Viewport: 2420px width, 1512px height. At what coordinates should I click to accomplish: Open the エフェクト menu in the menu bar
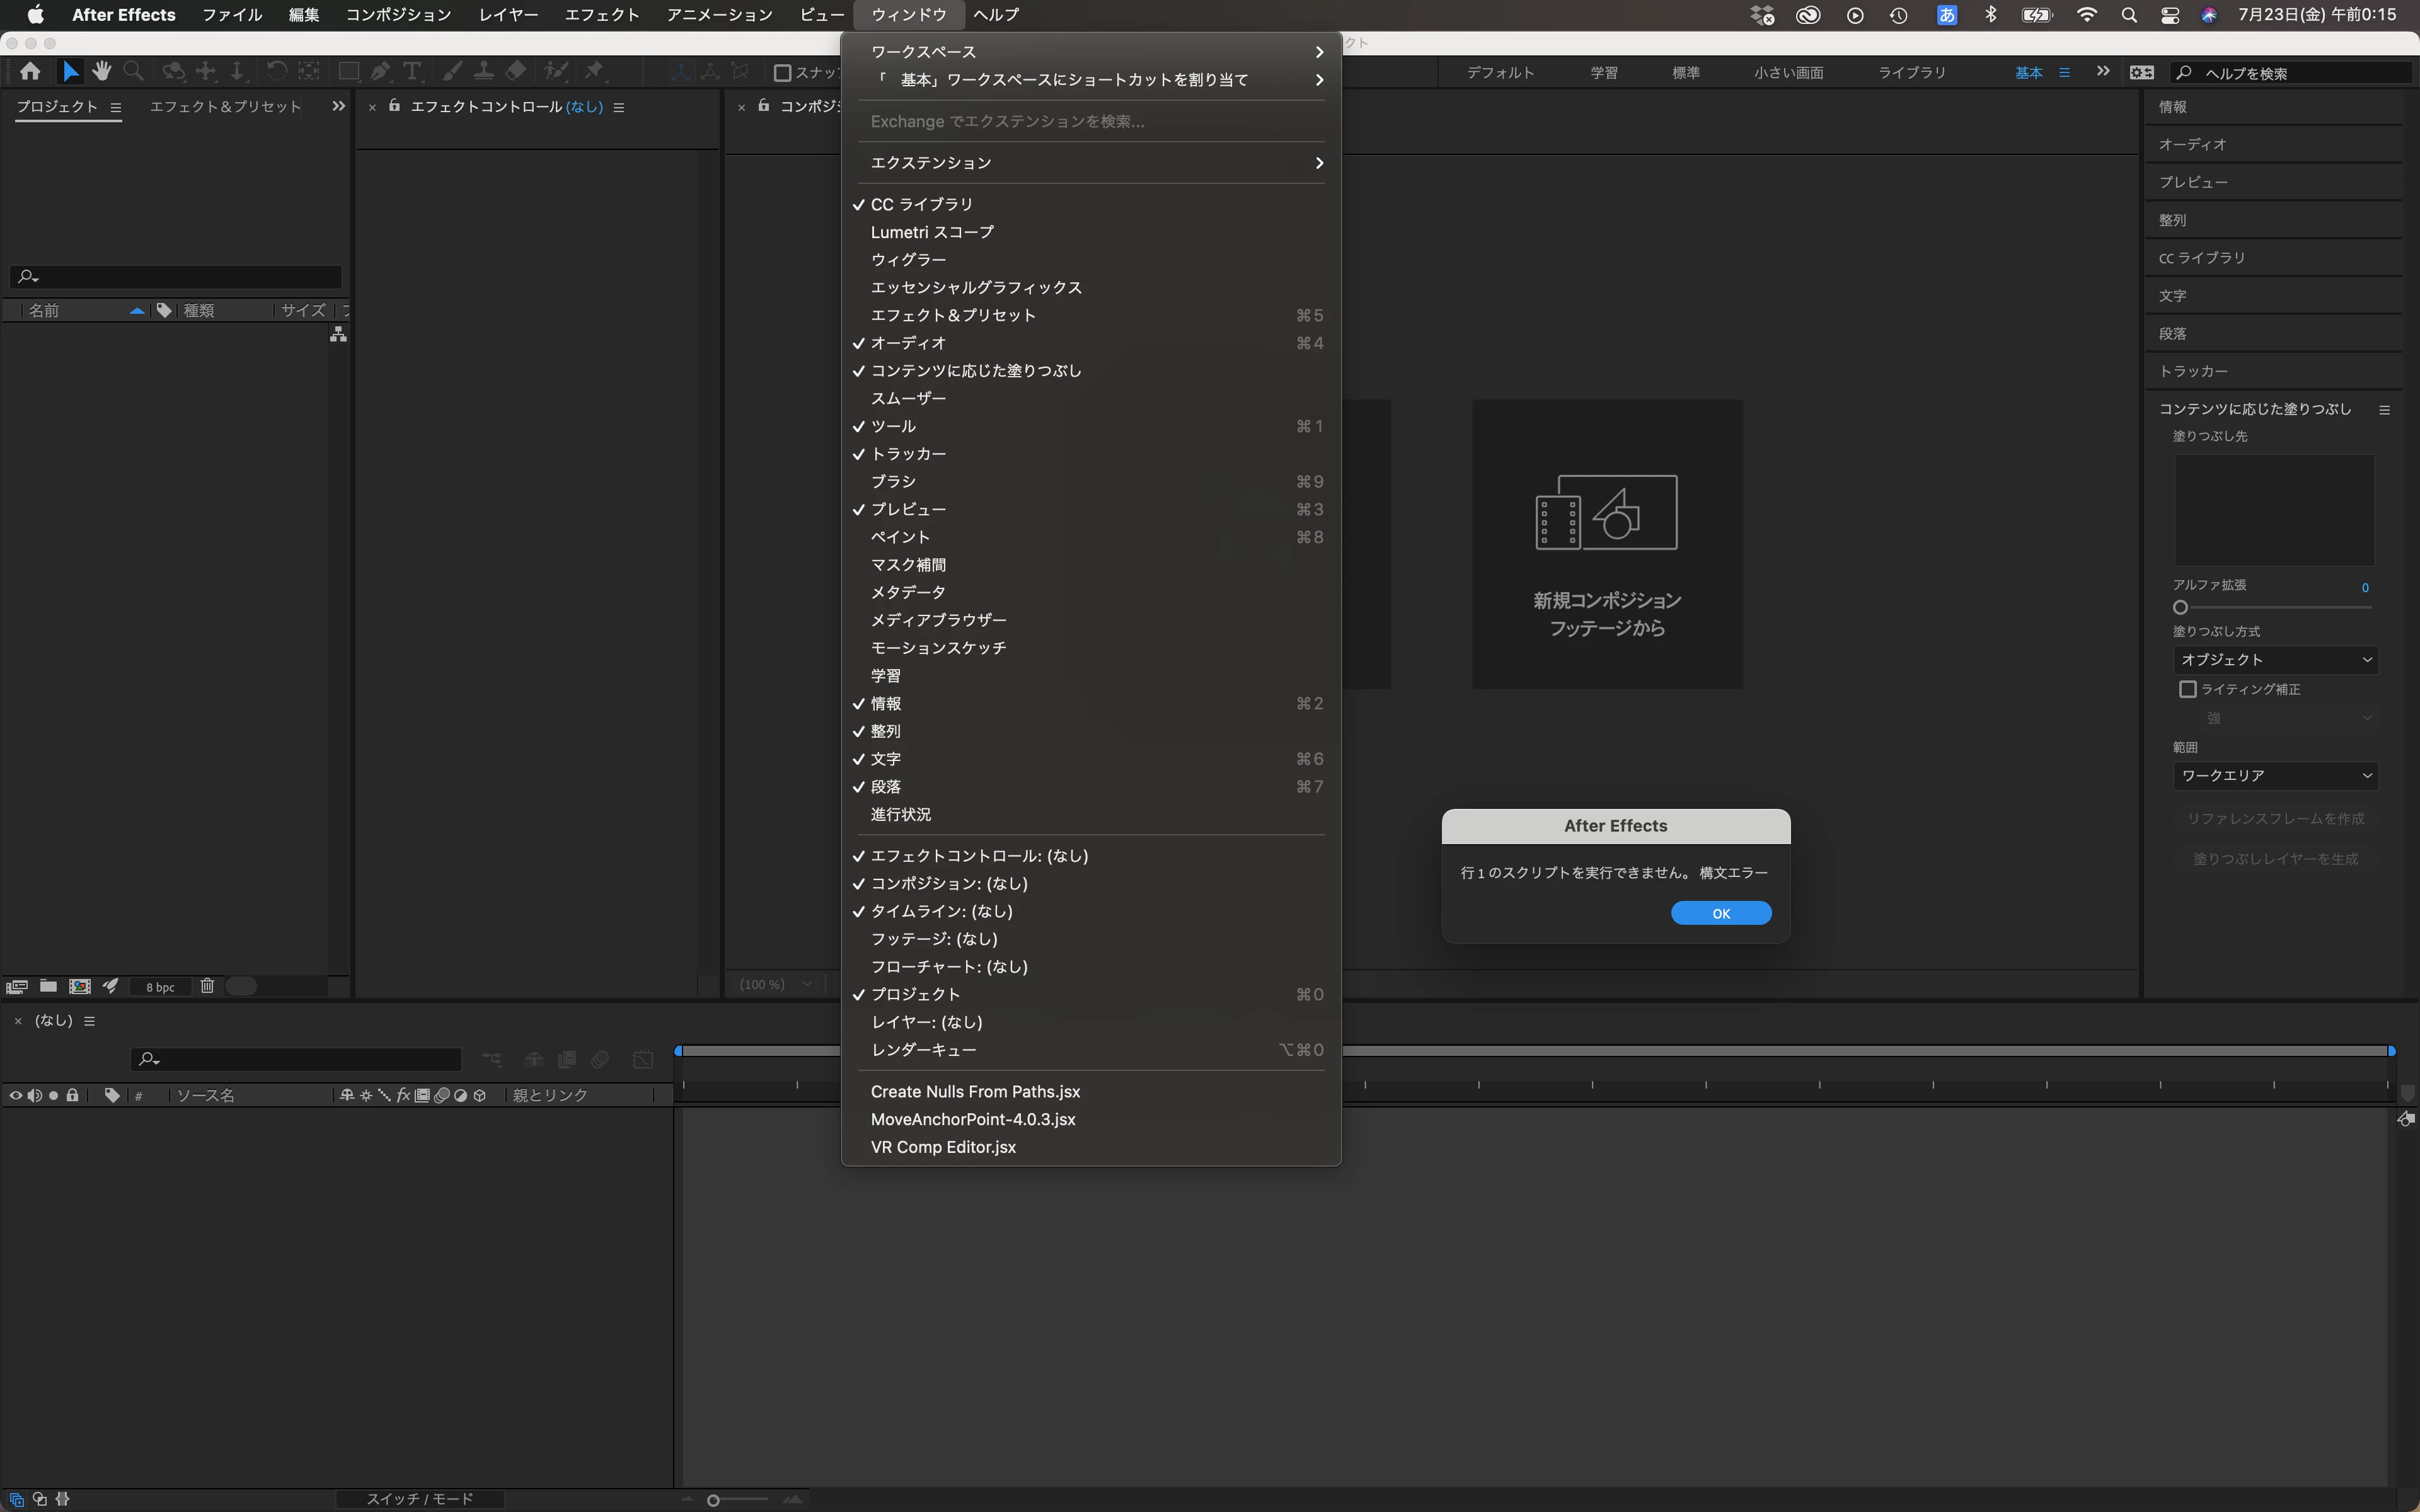click(x=601, y=15)
